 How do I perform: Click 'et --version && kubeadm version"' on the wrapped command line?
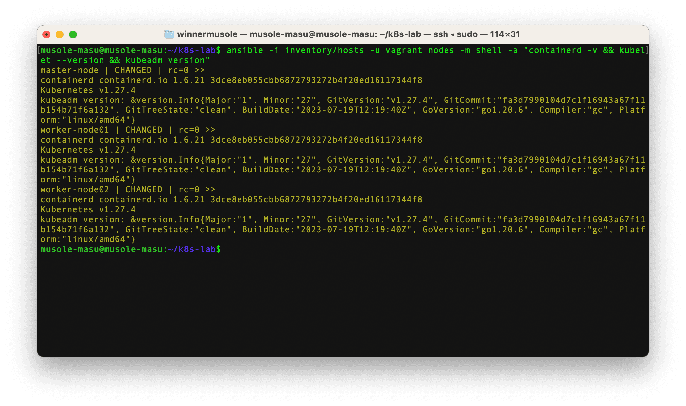point(125,60)
